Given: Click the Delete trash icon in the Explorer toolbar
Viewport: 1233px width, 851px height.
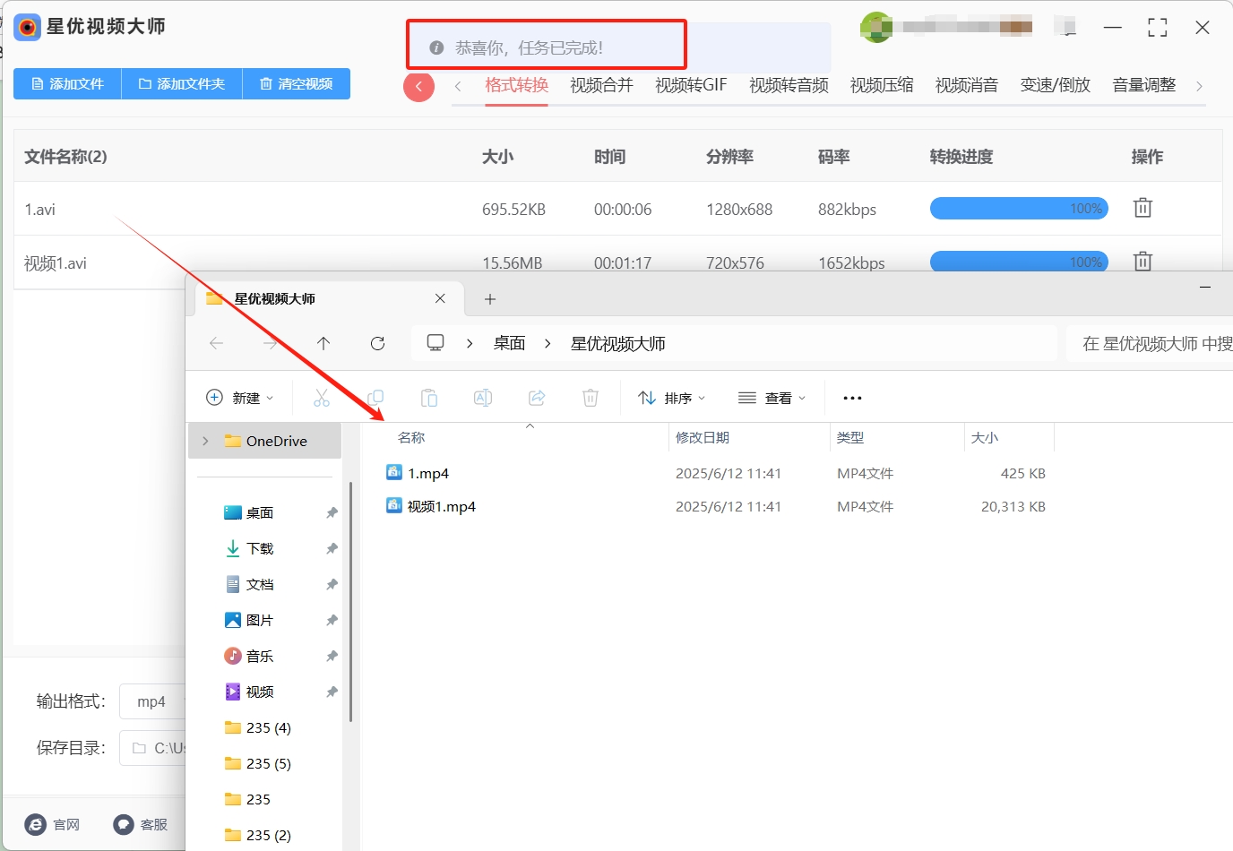Looking at the screenshot, I should (591, 398).
